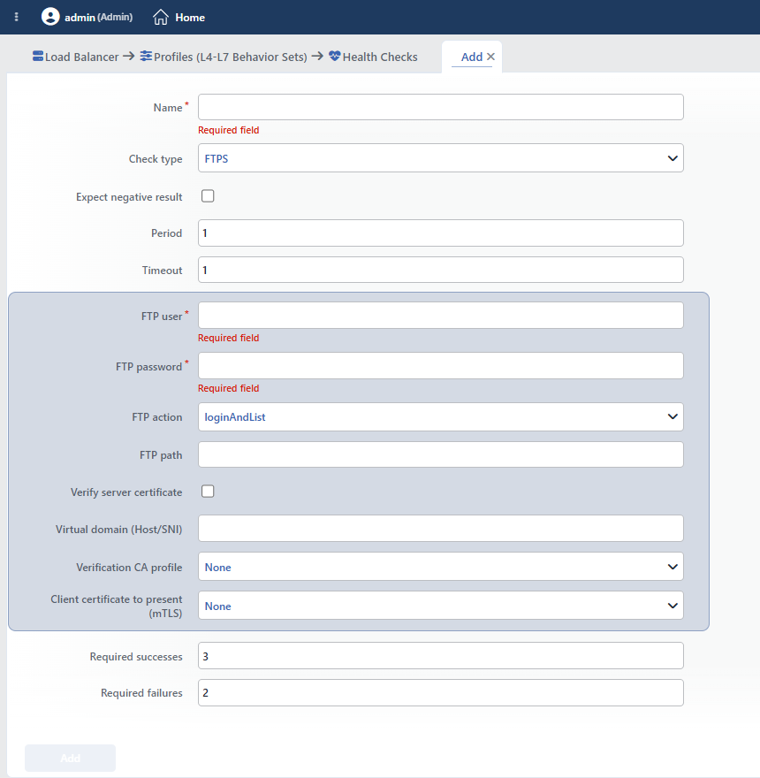Click the 'Verification CA profile' label

[129, 567]
